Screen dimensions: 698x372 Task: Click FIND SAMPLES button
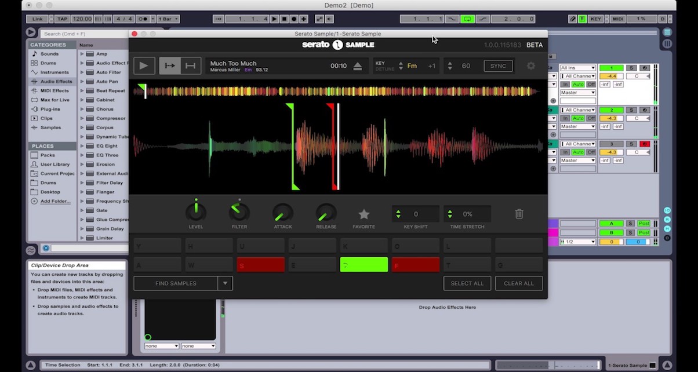[x=176, y=283]
